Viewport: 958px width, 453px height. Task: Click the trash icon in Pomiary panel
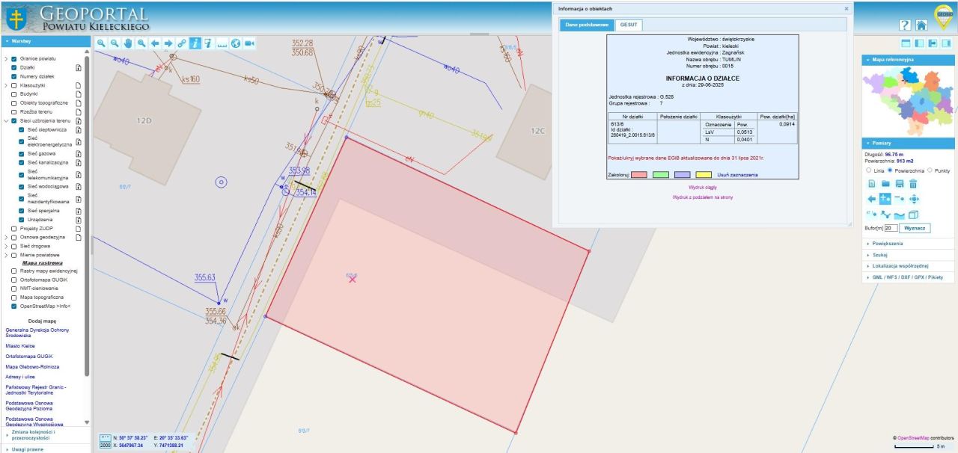(913, 183)
